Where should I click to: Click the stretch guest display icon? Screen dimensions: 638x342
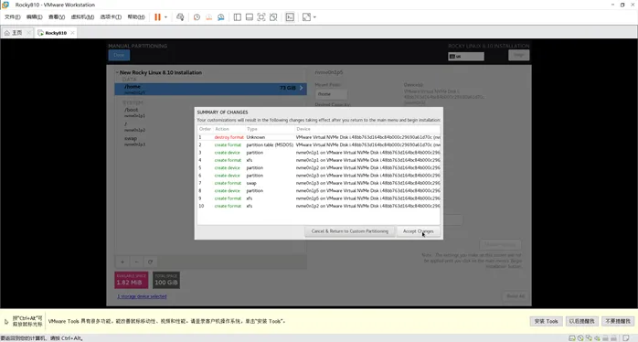pos(306,17)
